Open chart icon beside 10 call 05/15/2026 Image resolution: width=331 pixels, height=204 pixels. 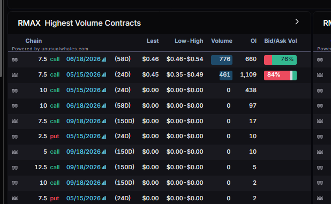pyautogui.click(x=104, y=90)
